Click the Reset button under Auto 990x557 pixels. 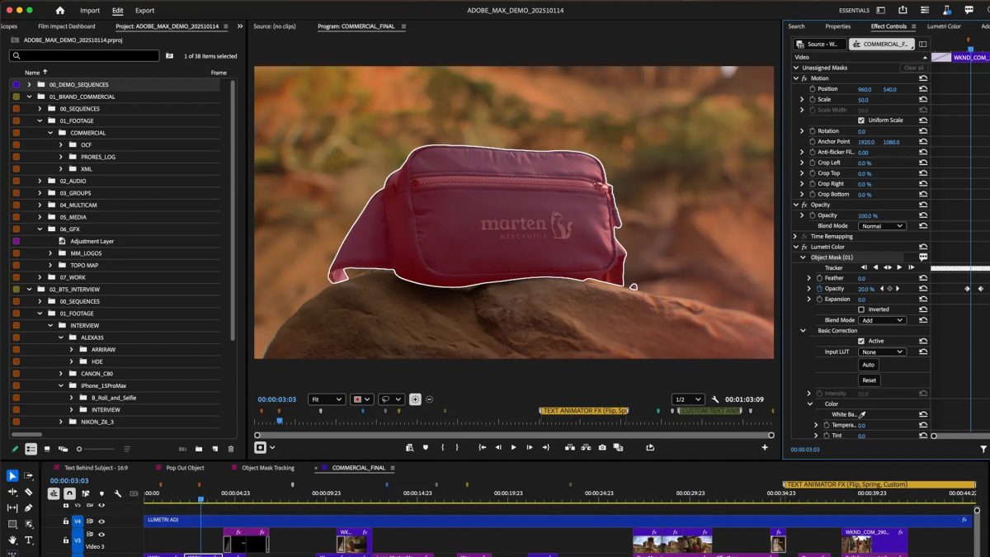pyautogui.click(x=868, y=380)
